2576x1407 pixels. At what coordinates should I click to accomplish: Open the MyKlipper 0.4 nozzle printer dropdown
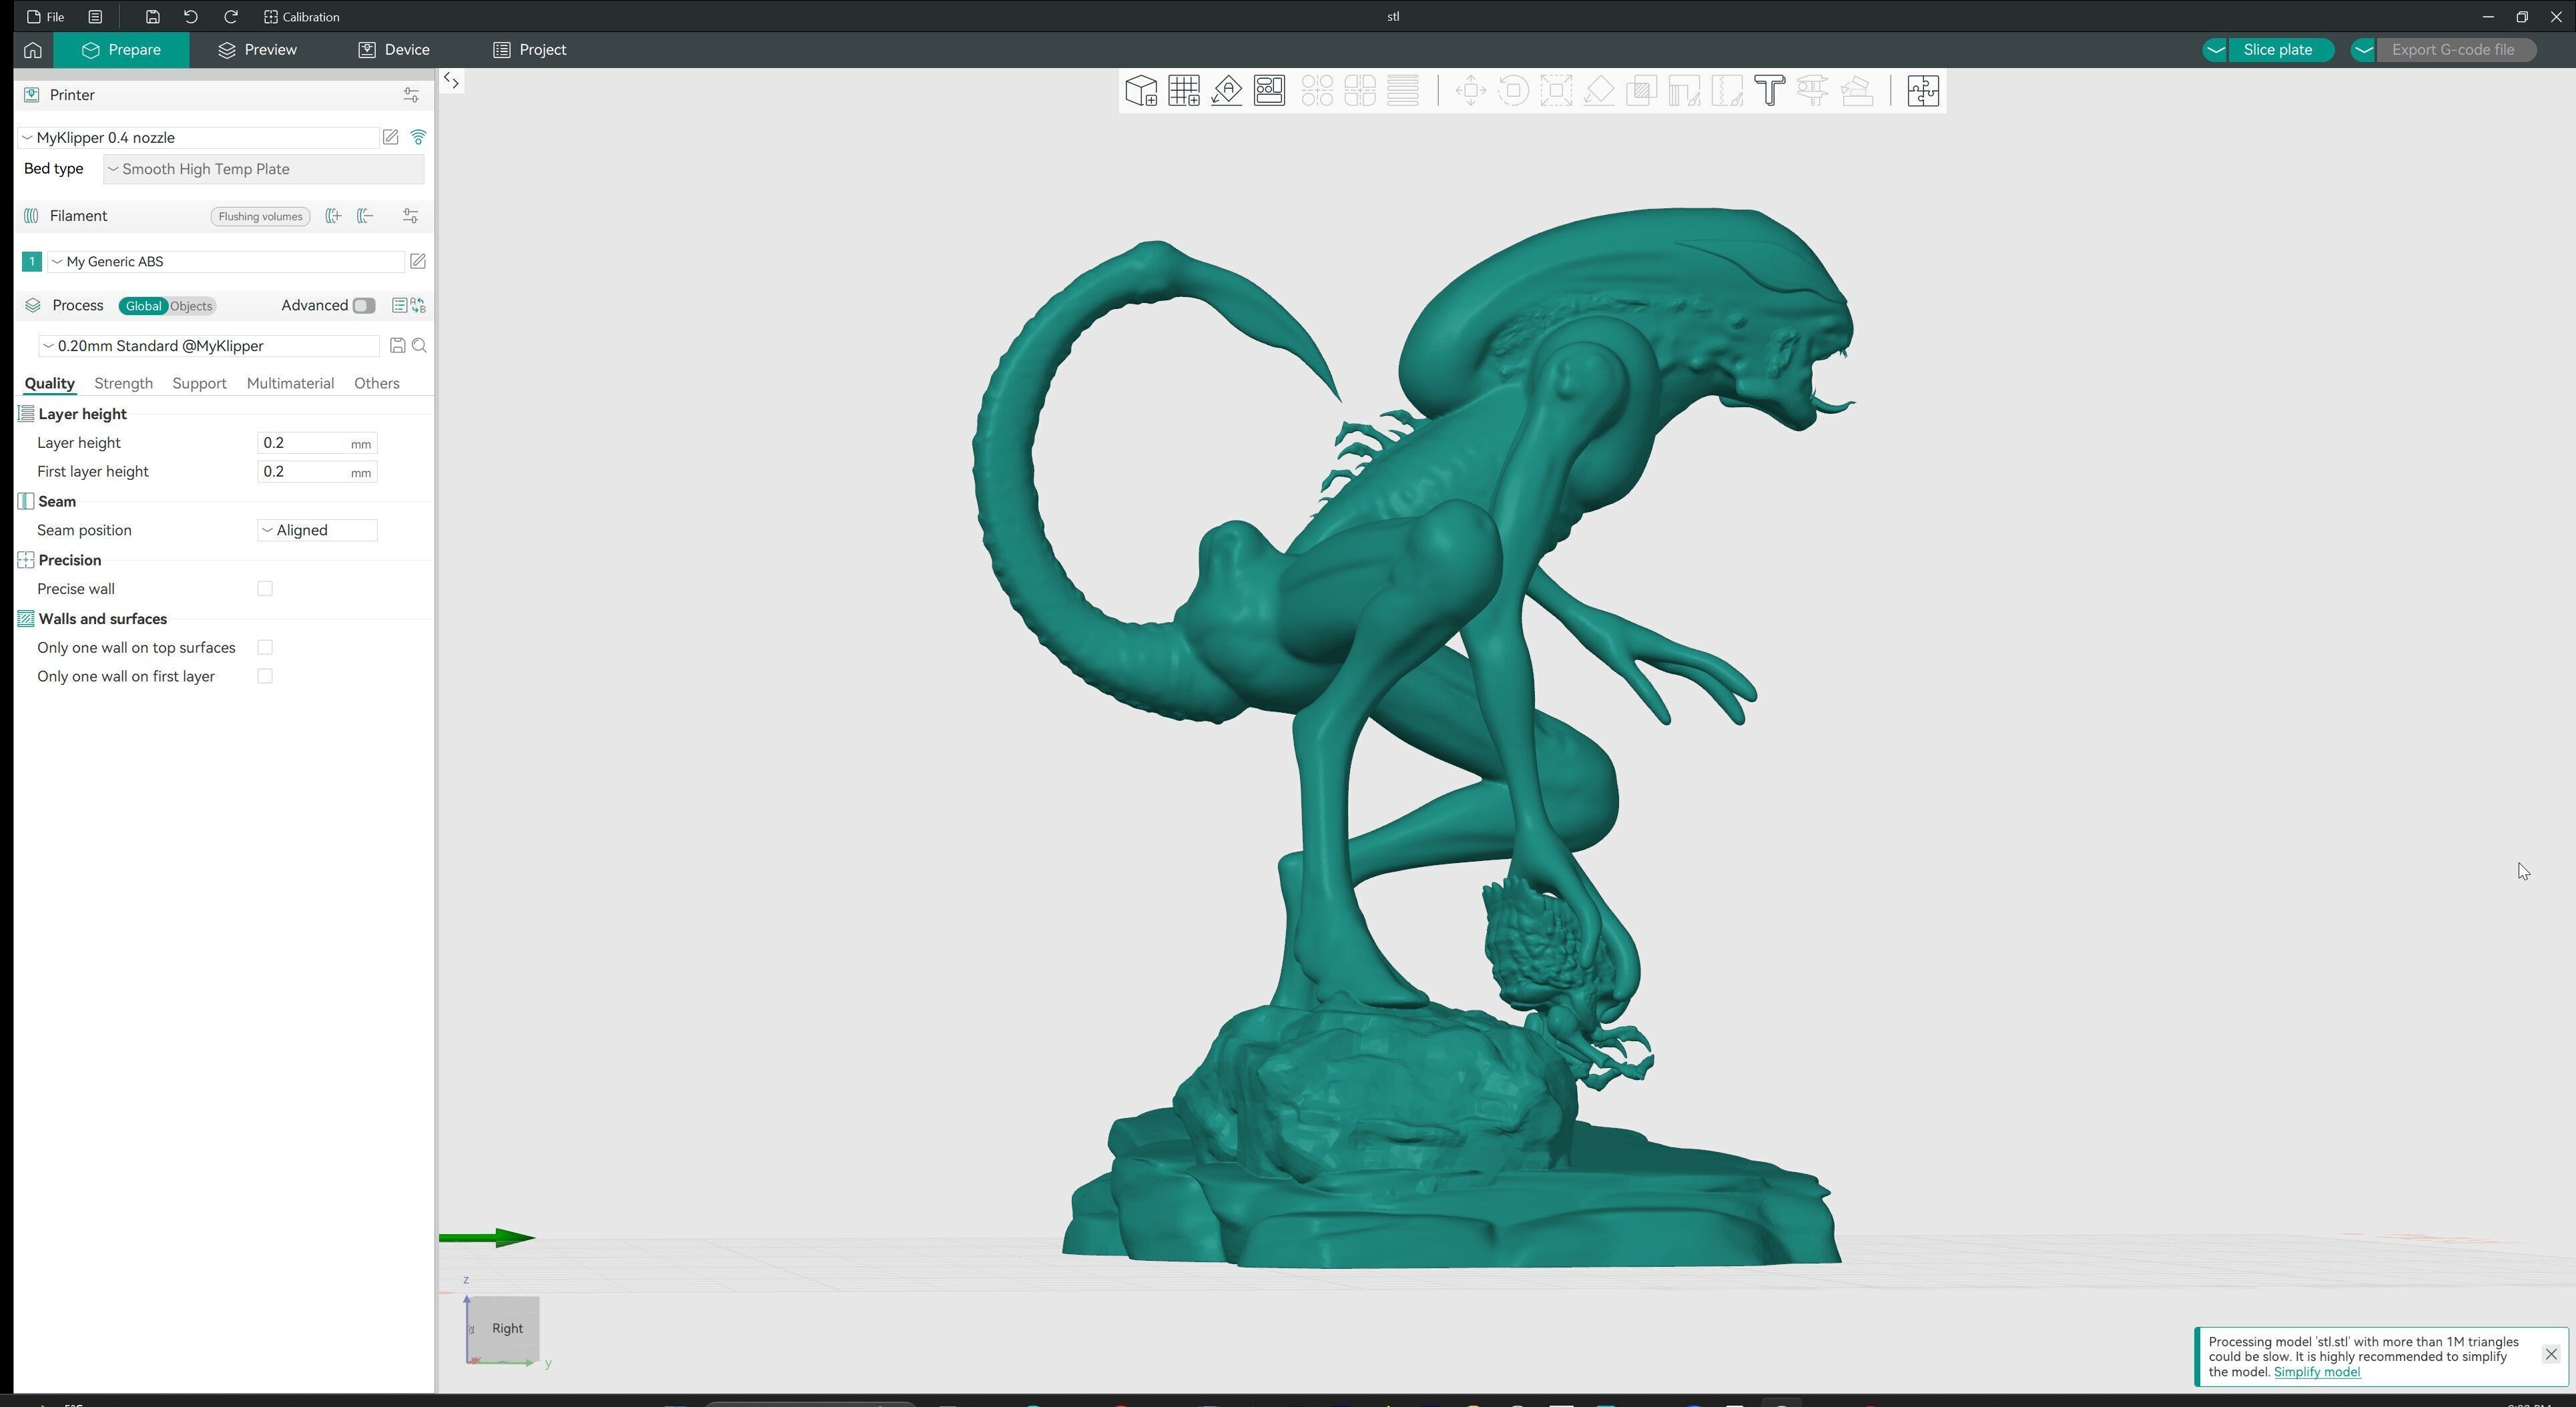click(198, 138)
